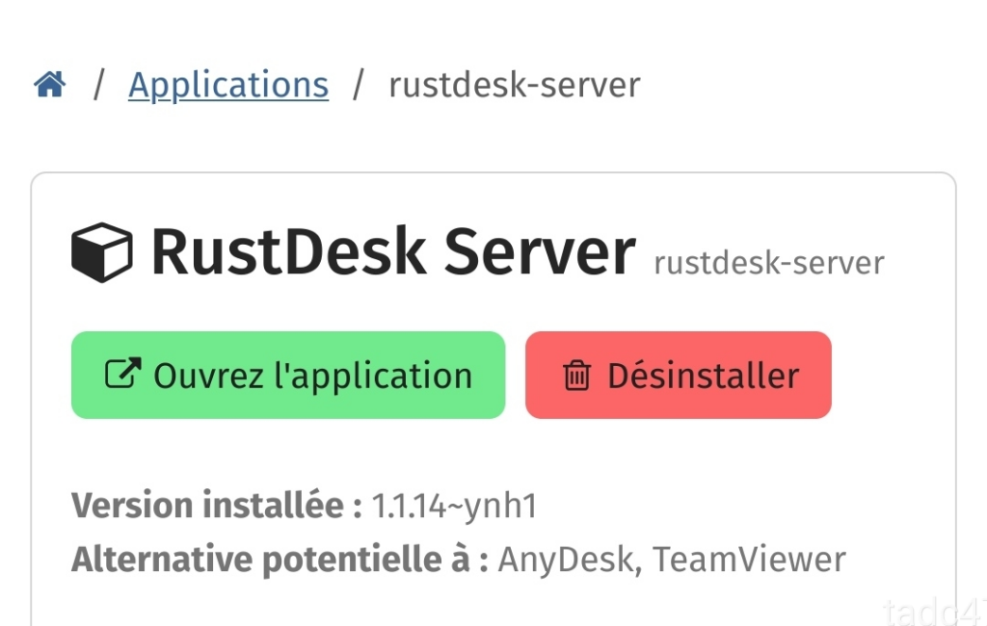Go to the home page via house icon

coord(50,85)
